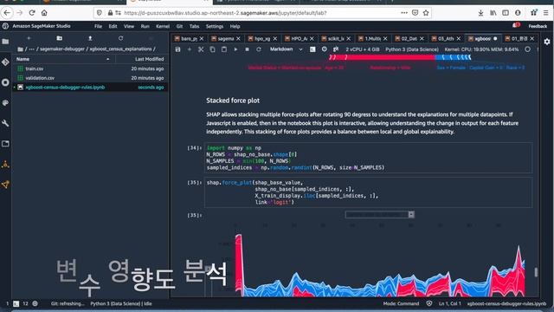Interrupt the kernel with stop icon
The image size is (554, 312).
(247, 49)
